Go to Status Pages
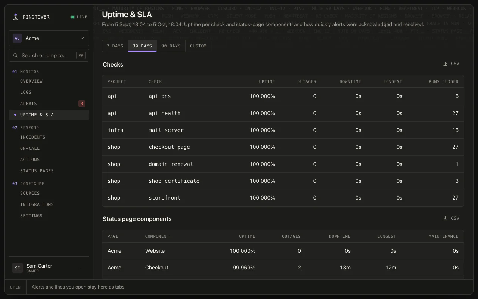 [49, 171]
